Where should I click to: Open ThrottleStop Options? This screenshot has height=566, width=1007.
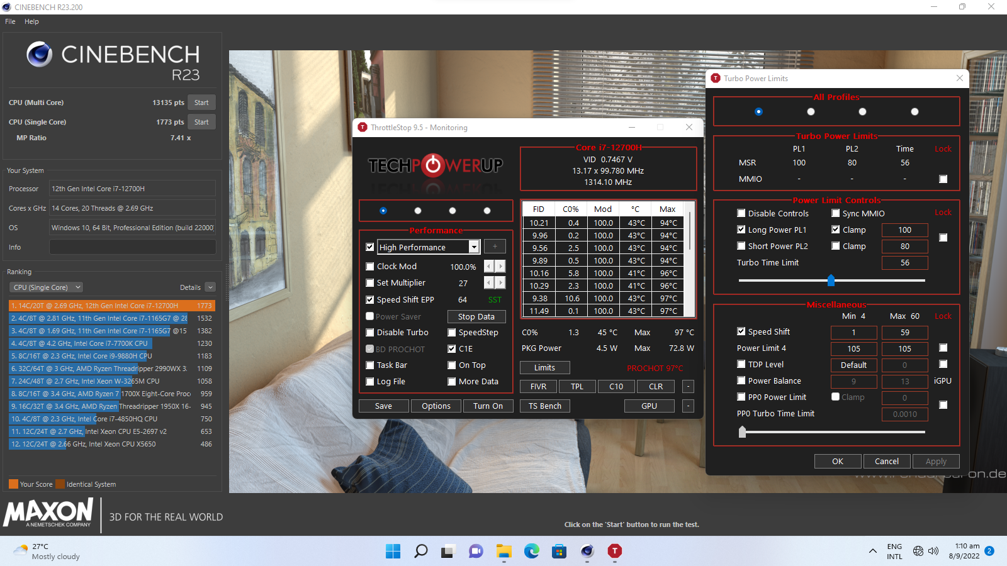pos(436,406)
